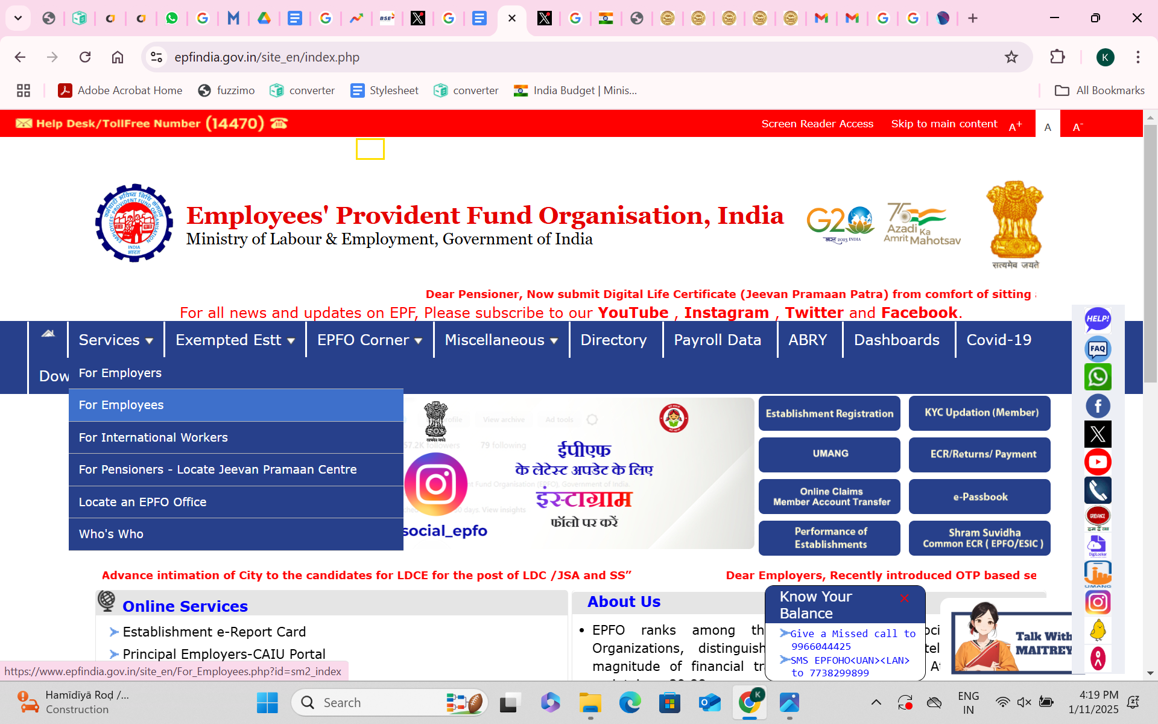Close the Know Your Balance popup

pyautogui.click(x=905, y=598)
